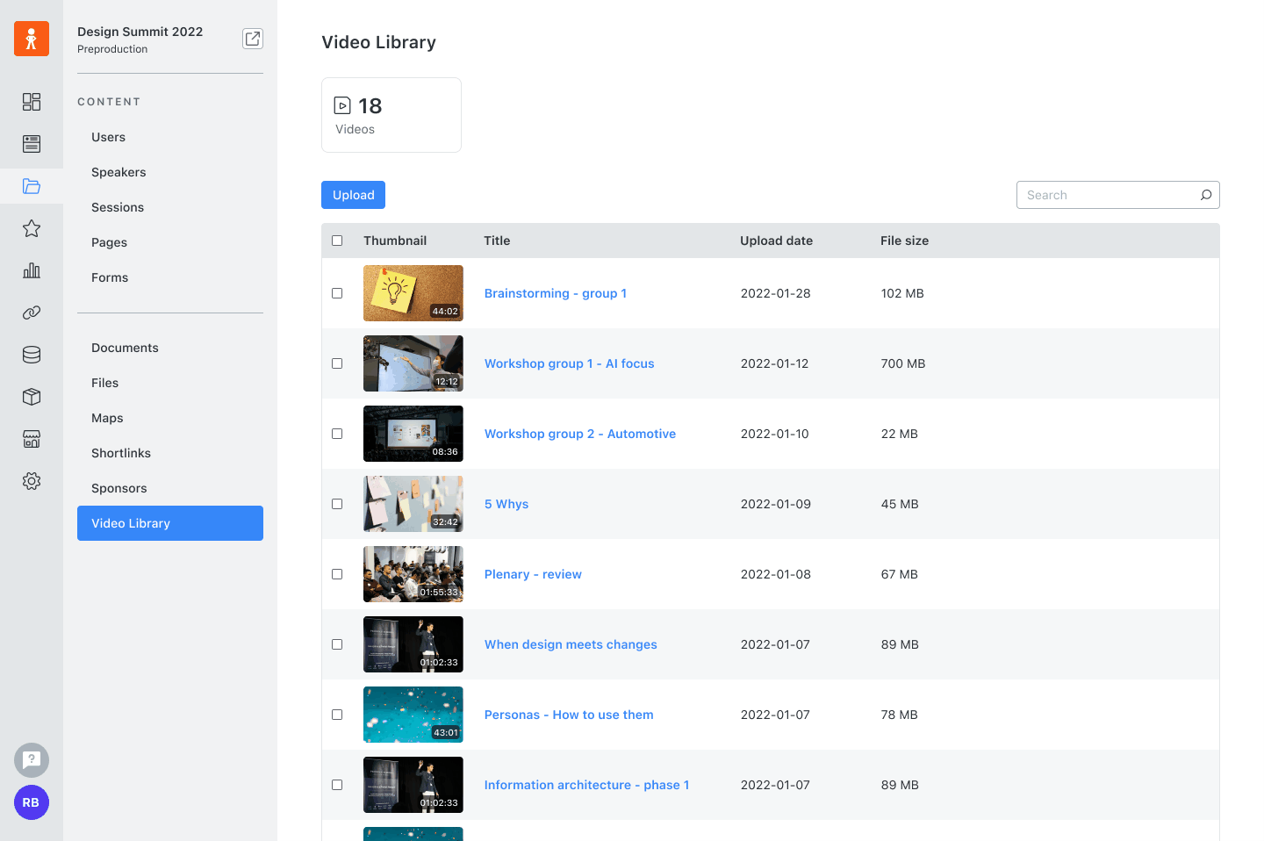The width and height of the screenshot is (1264, 841).
Task: Click the 32:42 5 Whys thumbnail
Action: [413, 504]
